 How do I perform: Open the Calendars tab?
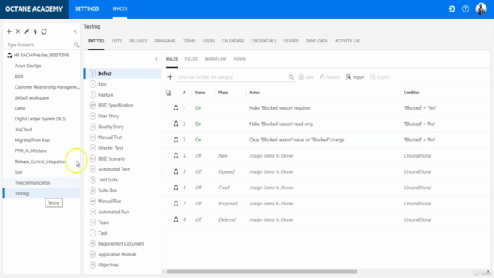(x=233, y=41)
